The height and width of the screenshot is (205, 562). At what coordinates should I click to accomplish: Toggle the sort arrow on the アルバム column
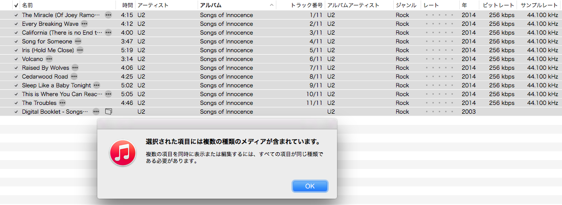[x=271, y=5]
